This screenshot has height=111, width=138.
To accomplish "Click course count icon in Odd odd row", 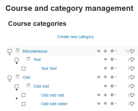I will [132, 86].
